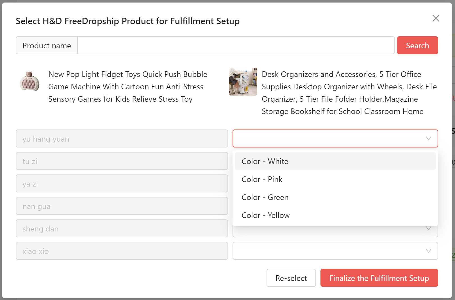Close the product selection dialog
Screen dimensions: 455x300
coord(436,18)
